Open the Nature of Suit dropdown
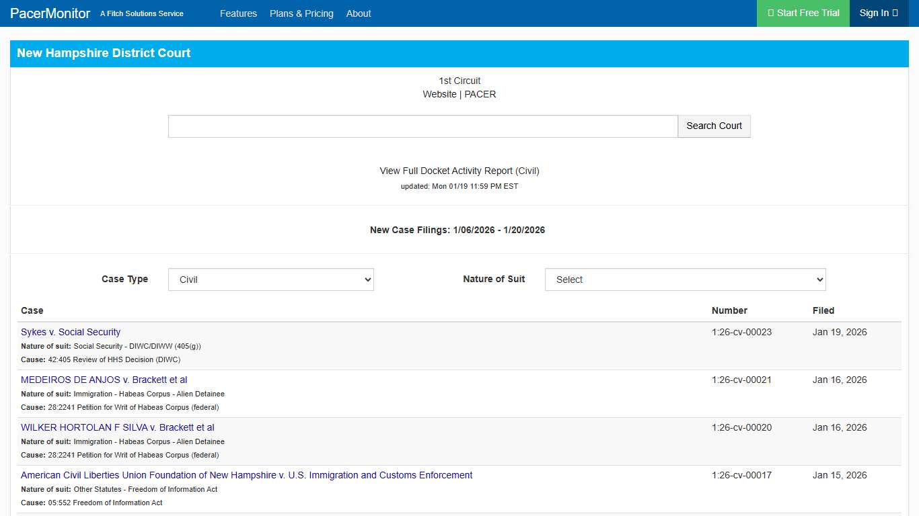This screenshot has width=919, height=516. point(685,279)
